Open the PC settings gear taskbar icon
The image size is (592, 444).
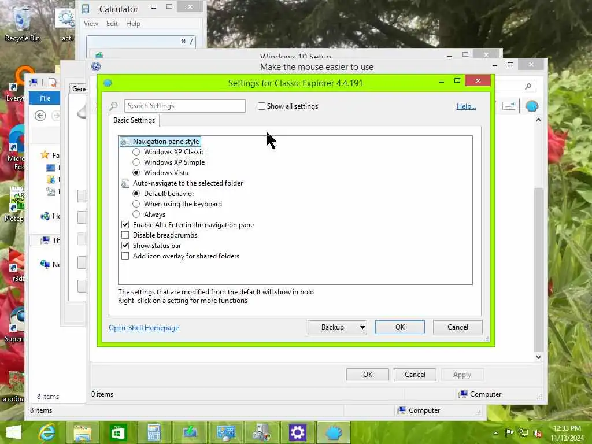pyautogui.click(x=298, y=432)
